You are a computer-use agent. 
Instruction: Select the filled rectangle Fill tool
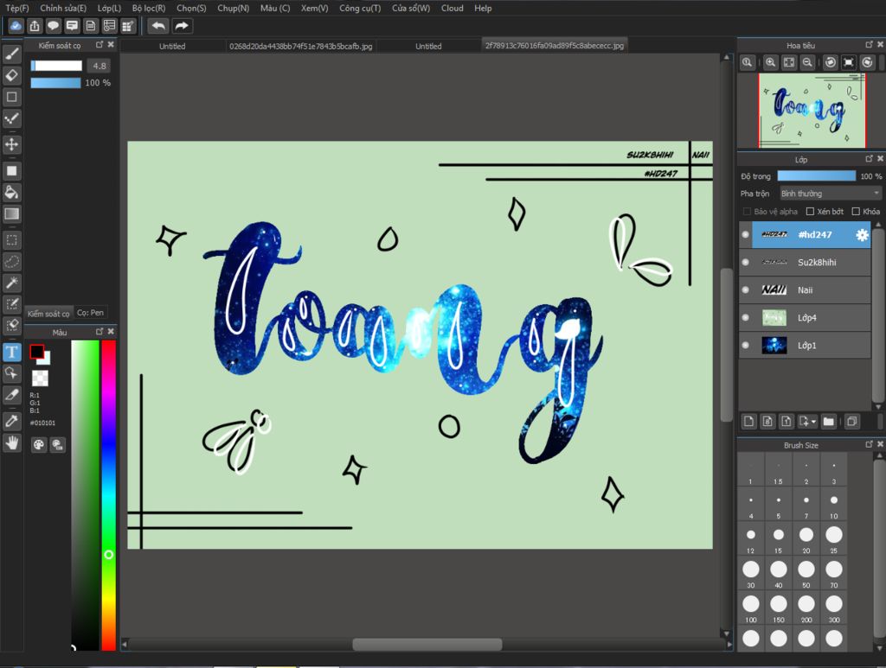coord(12,170)
